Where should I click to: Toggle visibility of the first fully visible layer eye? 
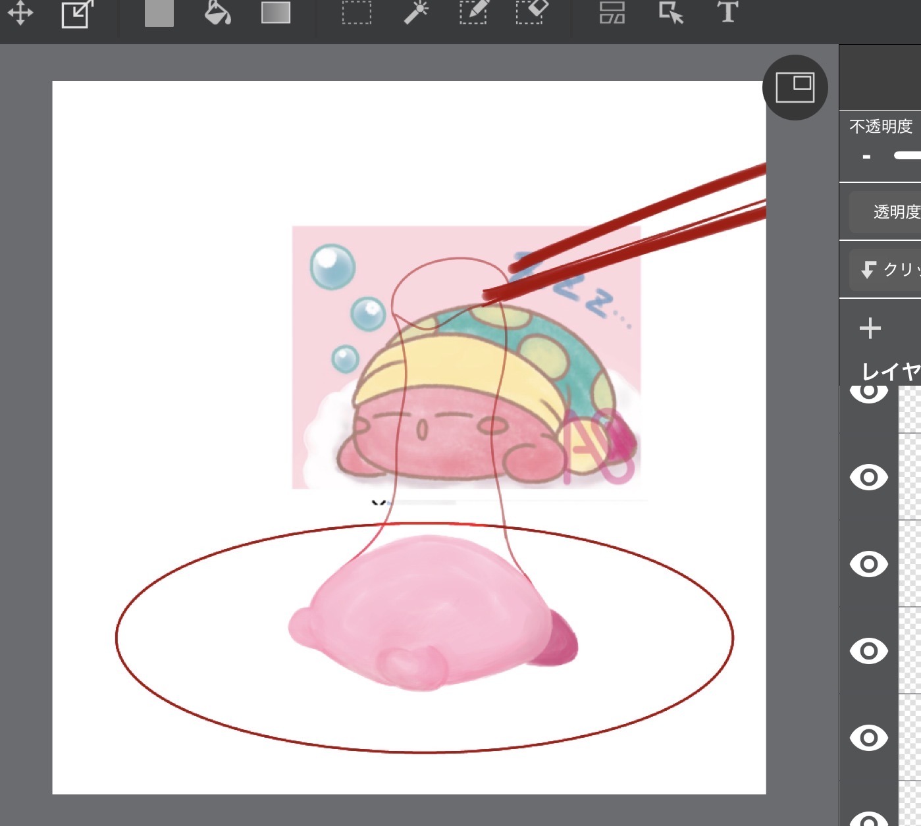tap(869, 477)
